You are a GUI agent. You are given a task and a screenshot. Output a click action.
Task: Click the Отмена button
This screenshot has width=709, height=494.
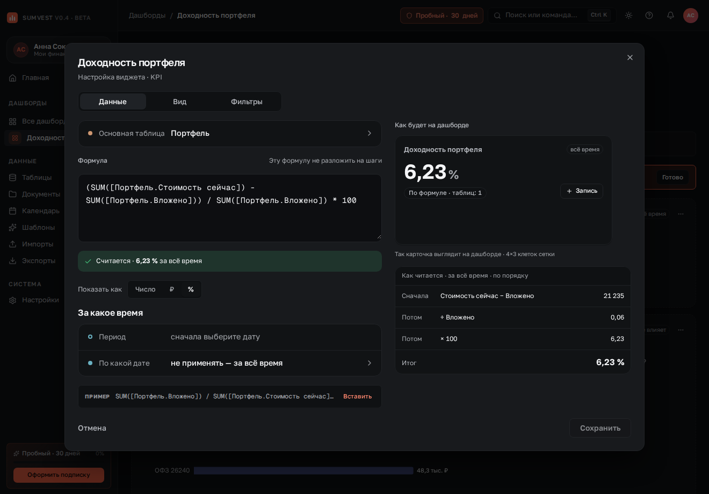click(92, 428)
